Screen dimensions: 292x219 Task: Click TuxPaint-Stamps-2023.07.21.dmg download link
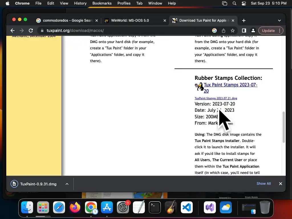click(x=216, y=98)
